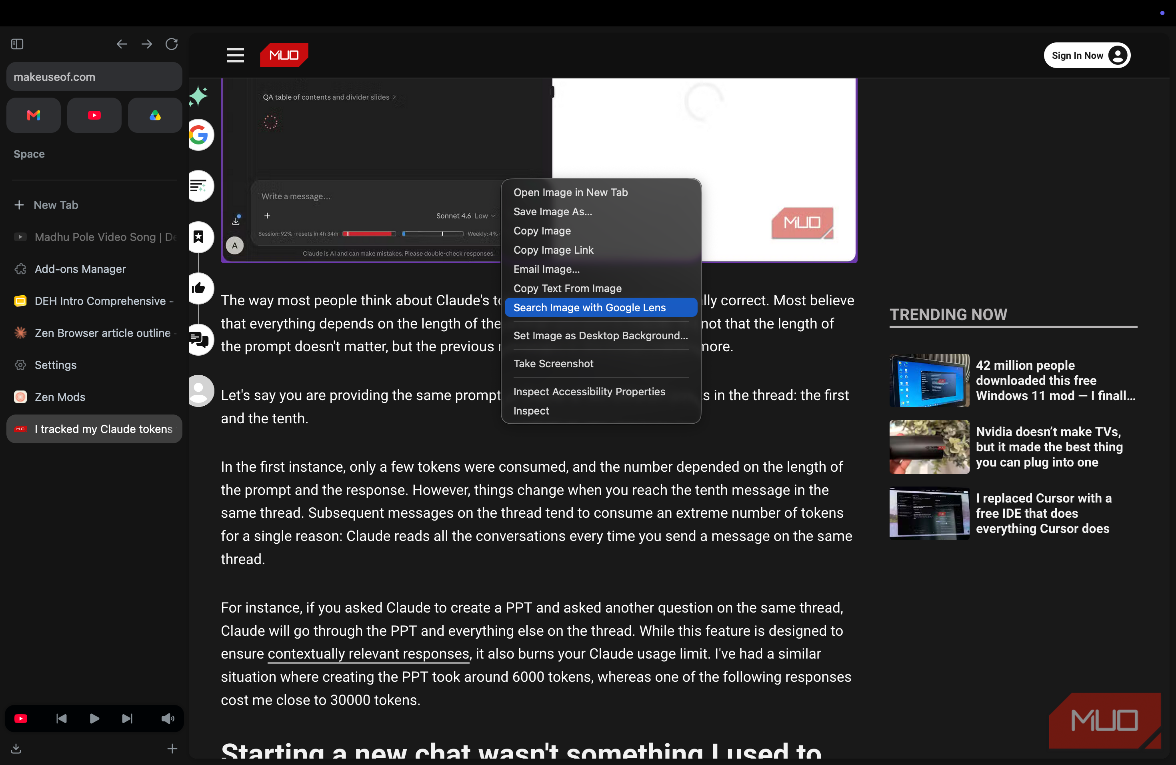
Task: Follow the contextually relevant responses link
Action: pos(368,653)
